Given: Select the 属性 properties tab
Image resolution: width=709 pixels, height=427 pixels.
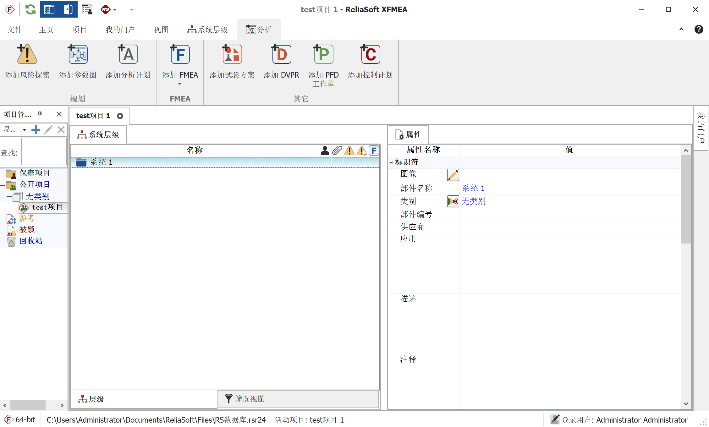Looking at the screenshot, I should 408,135.
